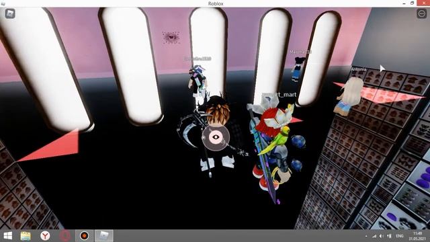Open the network status tray icon
Screen dimensions: 430x242
[x=374, y=236]
